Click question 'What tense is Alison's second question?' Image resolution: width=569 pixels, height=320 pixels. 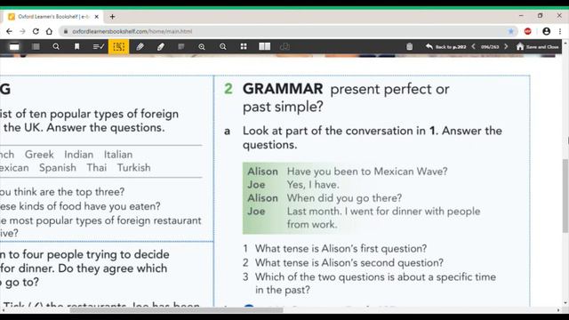point(349,263)
